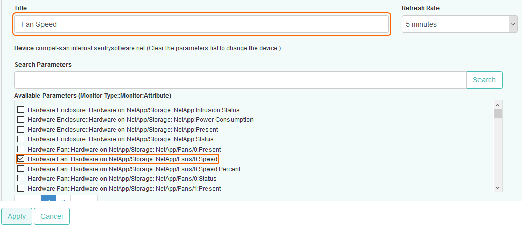Screen dimensions: 522x227
Task: Tick the Fans/0:Speed Percent checkbox
Action: click(x=21, y=169)
